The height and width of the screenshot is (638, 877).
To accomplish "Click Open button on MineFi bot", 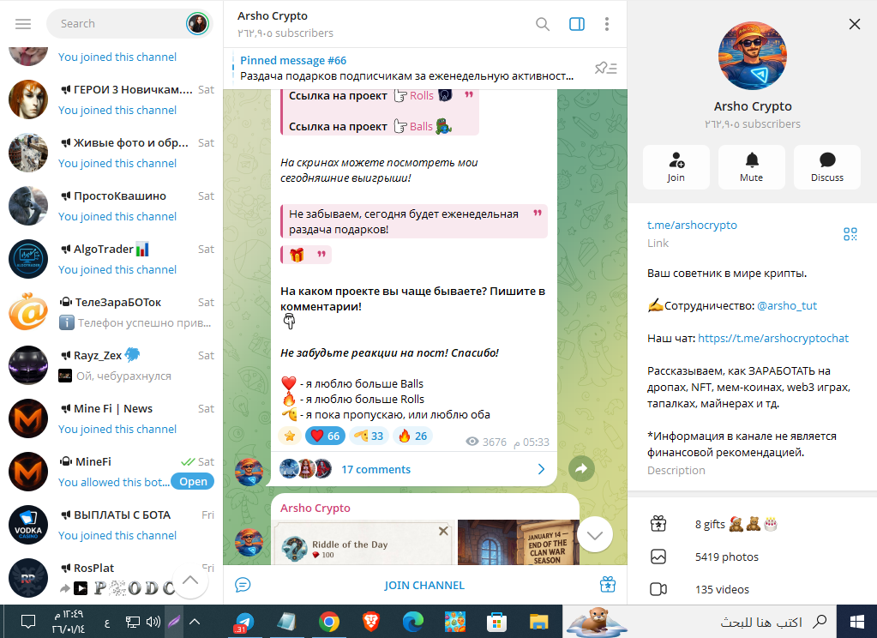I will [193, 482].
